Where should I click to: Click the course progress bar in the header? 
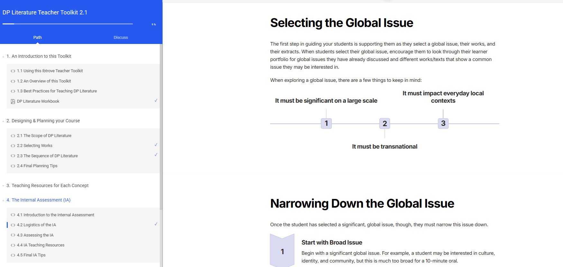tap(68, 24)
